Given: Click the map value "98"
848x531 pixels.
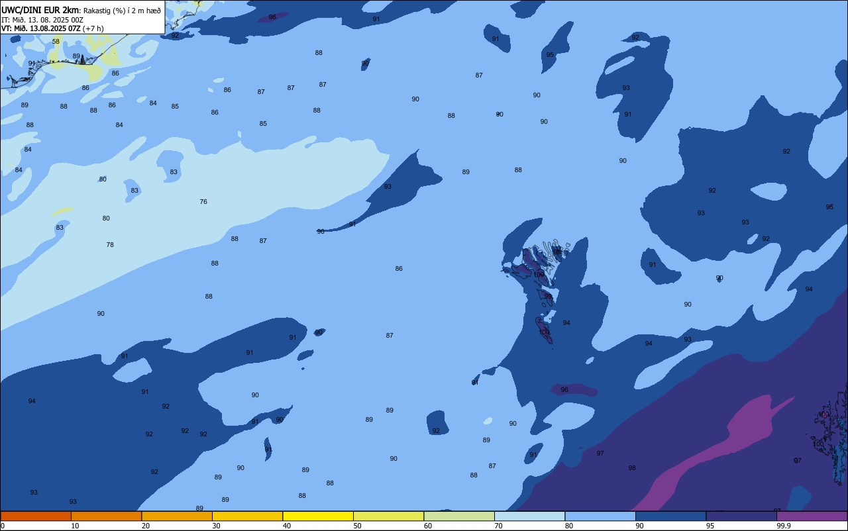Looking at the screenshot, I should pyautogui.click(x=632, y=468).
